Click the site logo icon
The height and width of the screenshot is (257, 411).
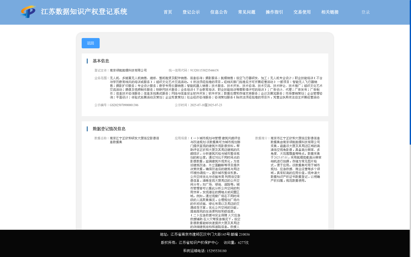click(x=28, y=12)
